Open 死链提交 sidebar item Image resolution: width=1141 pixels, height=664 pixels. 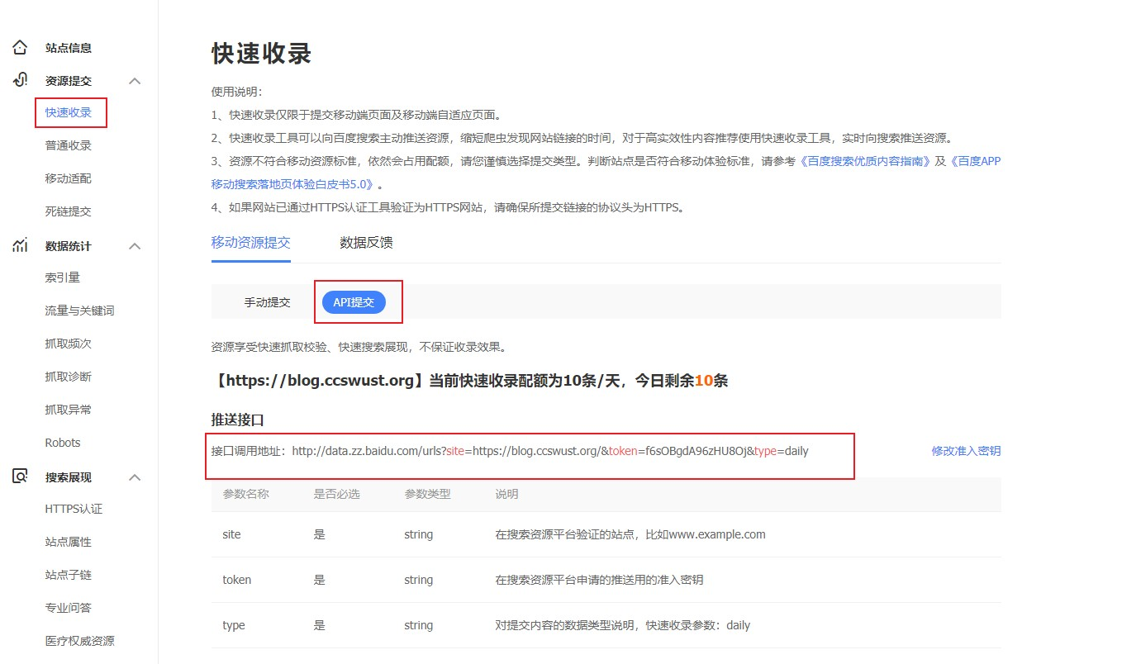(x=68, y=211)
